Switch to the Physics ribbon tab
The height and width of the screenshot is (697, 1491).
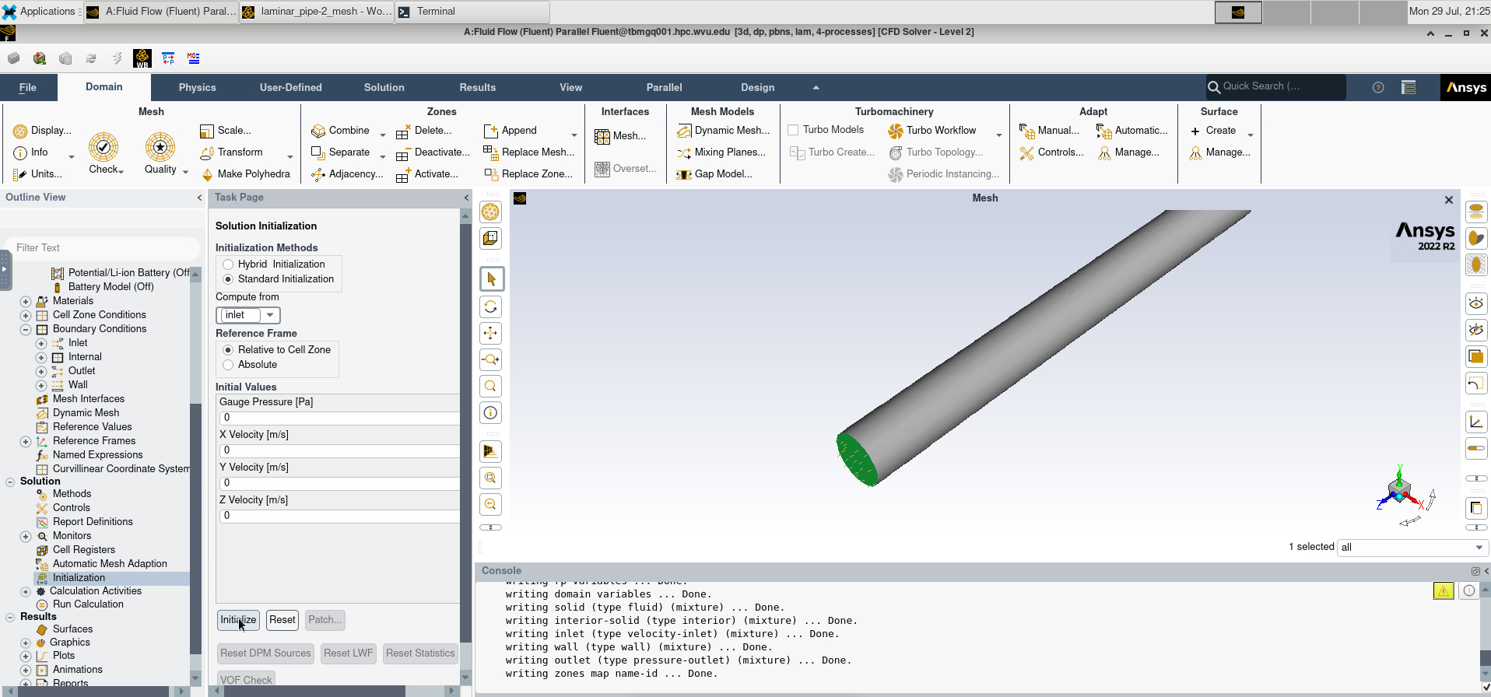click(198, 87)
